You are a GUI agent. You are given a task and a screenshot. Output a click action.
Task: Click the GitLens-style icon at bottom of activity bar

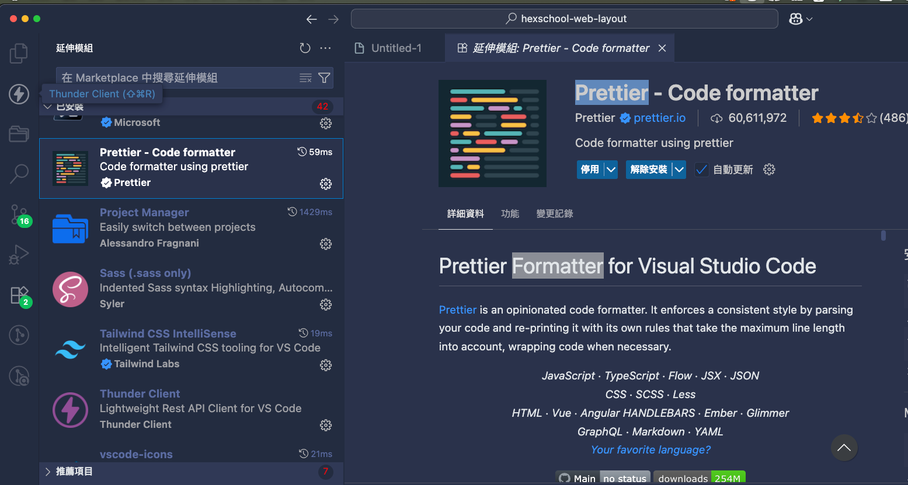click(x=19, y=376)
